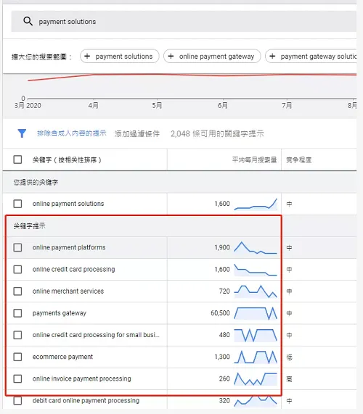Click the online credit card processing trend sparkline
This screenshot has width=363, height=414.
256,270
